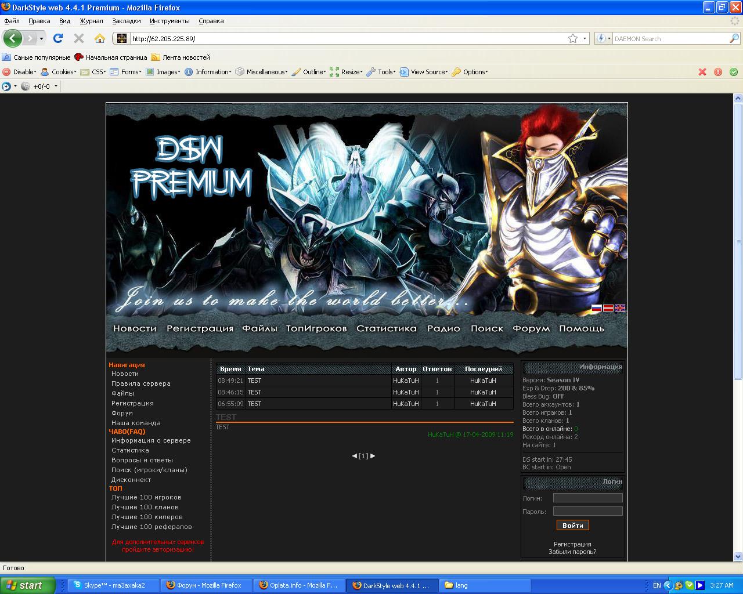Open the Options dropdown in the Web Developer toolbar
The height and width of the screenshot is (594, 743).
click(470, 72)
